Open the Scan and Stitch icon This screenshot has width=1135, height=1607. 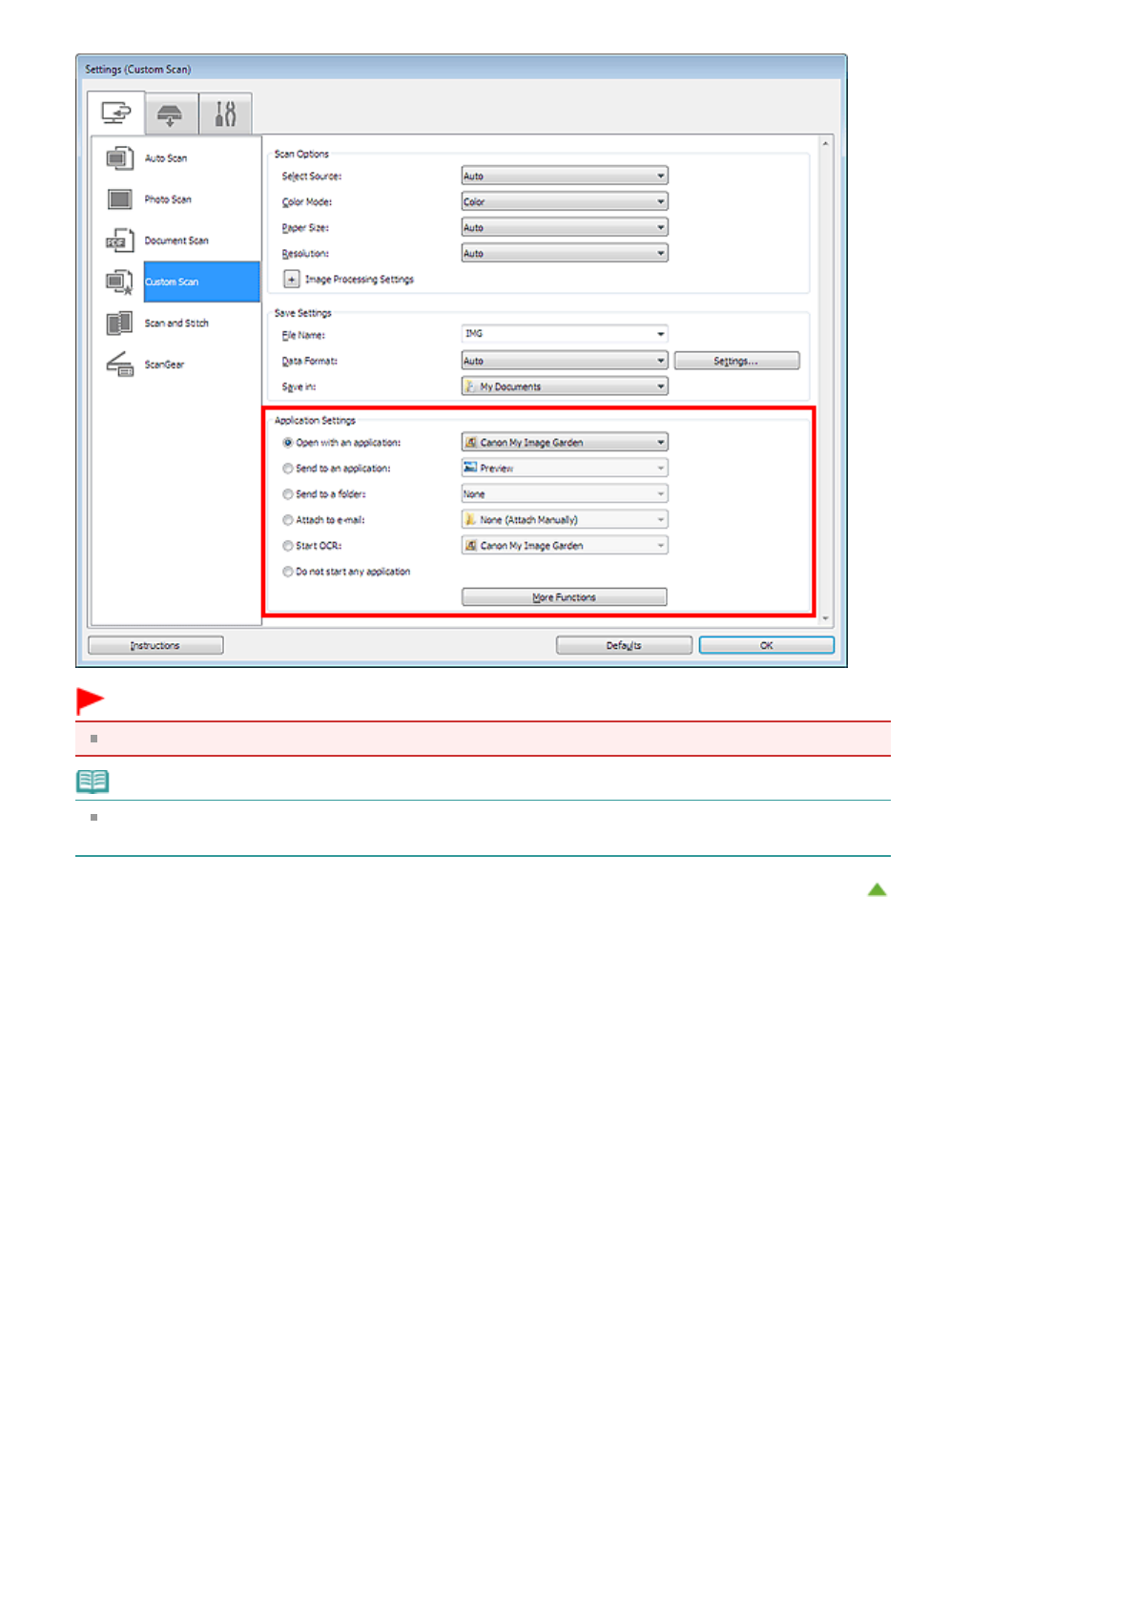tap(119, 323)
